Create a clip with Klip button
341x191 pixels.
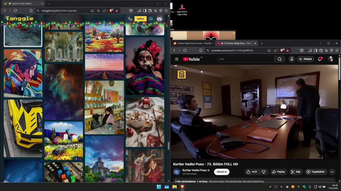[296, 172]
